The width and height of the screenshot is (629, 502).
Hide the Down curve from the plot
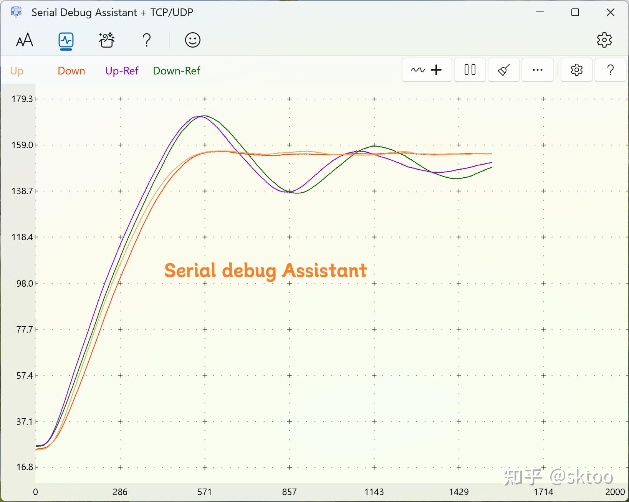71,71
